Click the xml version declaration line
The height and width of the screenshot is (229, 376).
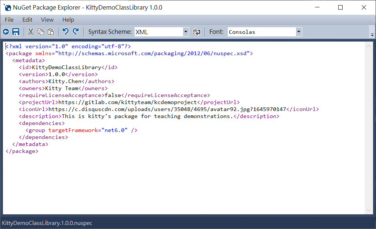point(68,46)
